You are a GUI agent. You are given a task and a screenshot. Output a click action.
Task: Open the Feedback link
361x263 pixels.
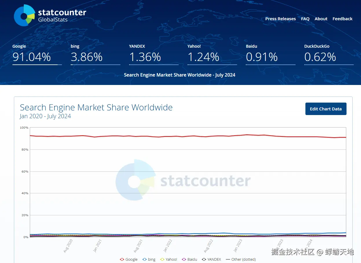342,19
